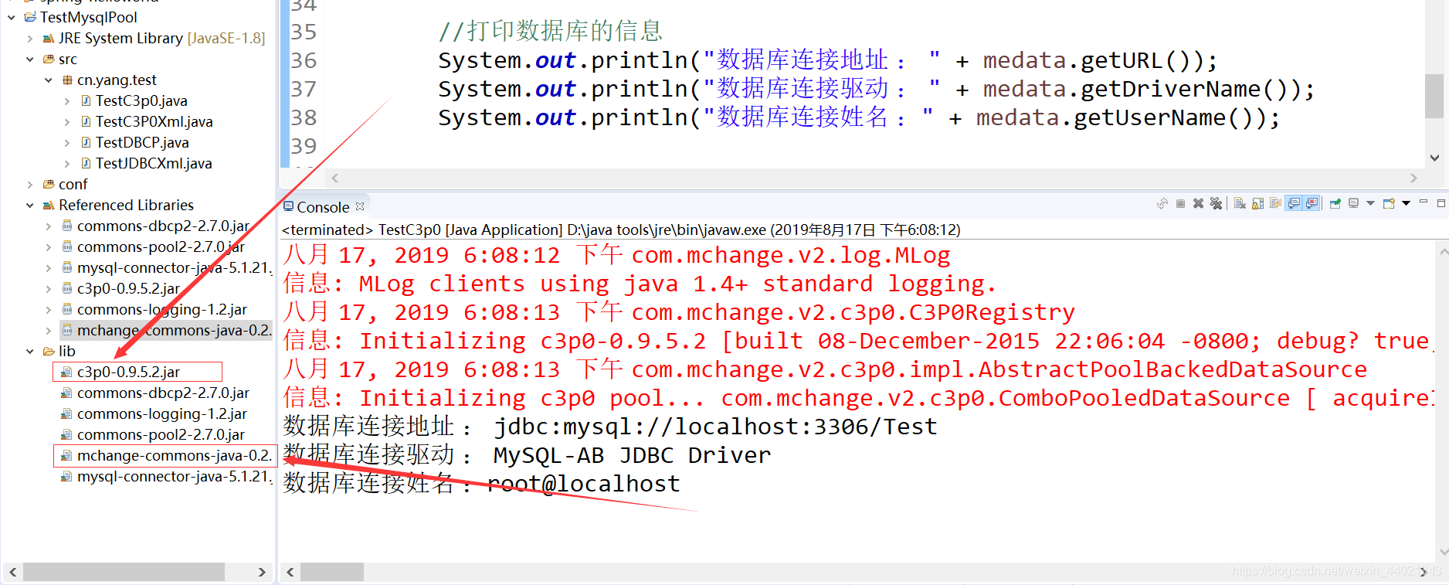Select commons-logging-1.2.jar in lib folder
This screenshot has width=1449, height=585.
(162, 413)
